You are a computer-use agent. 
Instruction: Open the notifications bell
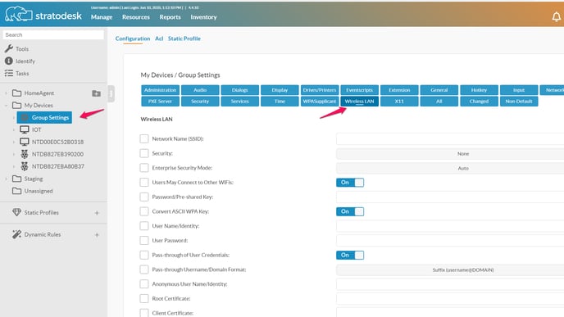coord(556,16)
